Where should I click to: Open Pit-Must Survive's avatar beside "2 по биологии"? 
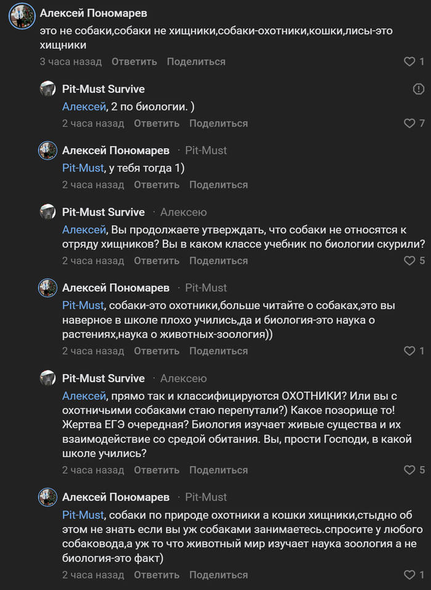click(48, 89)
